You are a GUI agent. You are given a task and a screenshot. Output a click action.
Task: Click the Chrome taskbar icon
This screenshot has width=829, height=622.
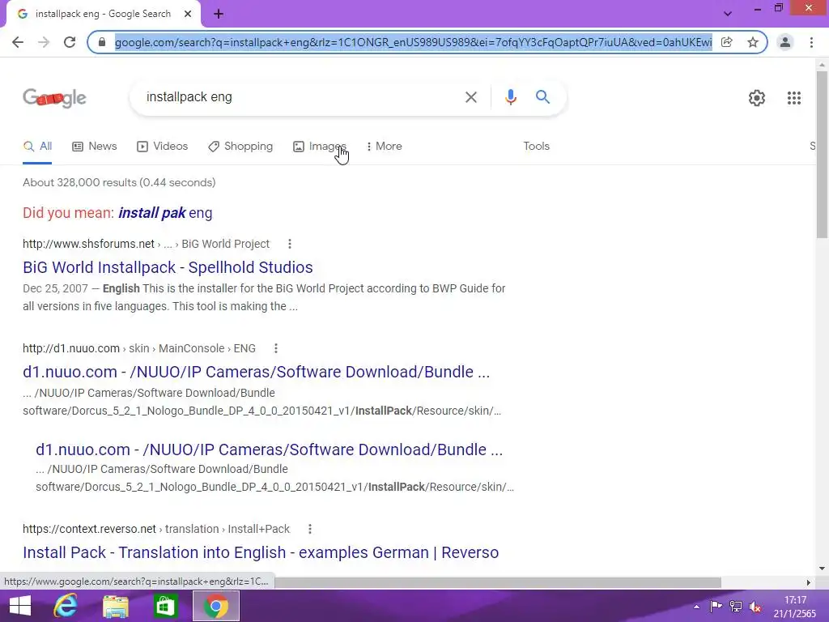[215, 606]
